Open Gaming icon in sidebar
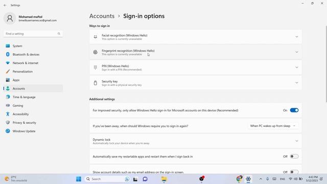This screenshot has height=184, width=327. (8, 106)
